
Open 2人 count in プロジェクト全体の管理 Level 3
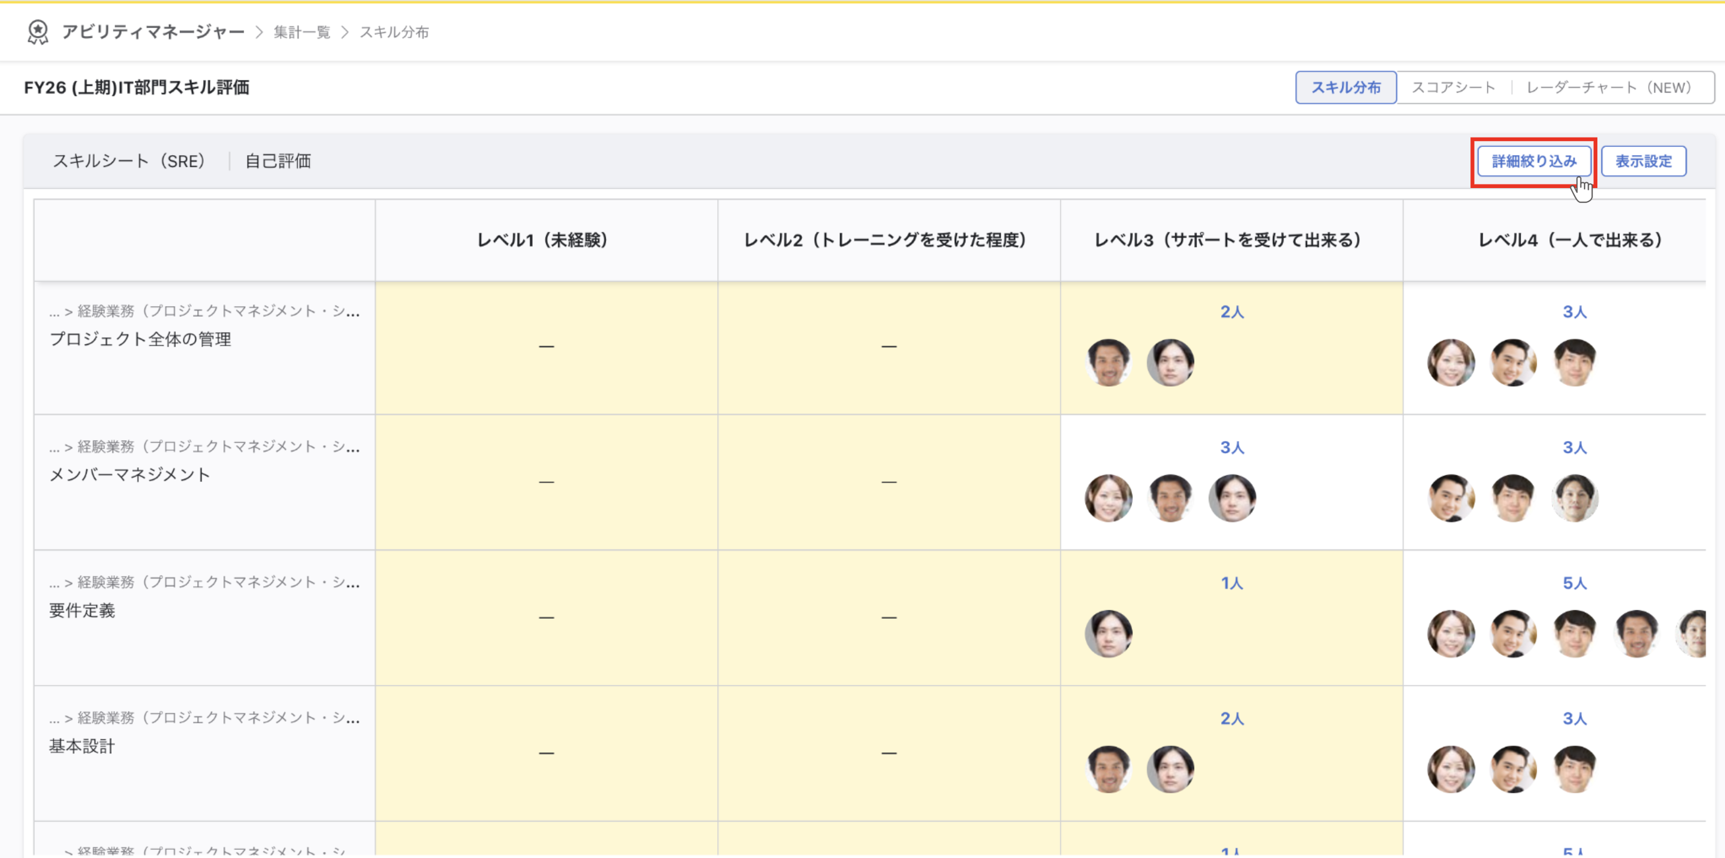coord(1232,312)
